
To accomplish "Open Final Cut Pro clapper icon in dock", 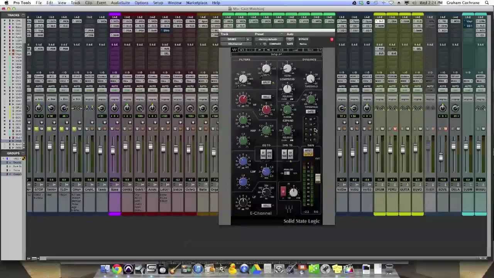I will (349, 269).
